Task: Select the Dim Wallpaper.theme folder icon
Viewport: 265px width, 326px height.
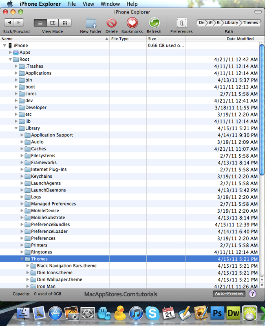Action: pyautogui.click(x=33, y=280)
